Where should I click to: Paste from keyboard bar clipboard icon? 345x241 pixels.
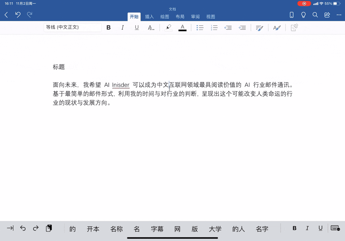pyautogui.click(x=49, y=228)
